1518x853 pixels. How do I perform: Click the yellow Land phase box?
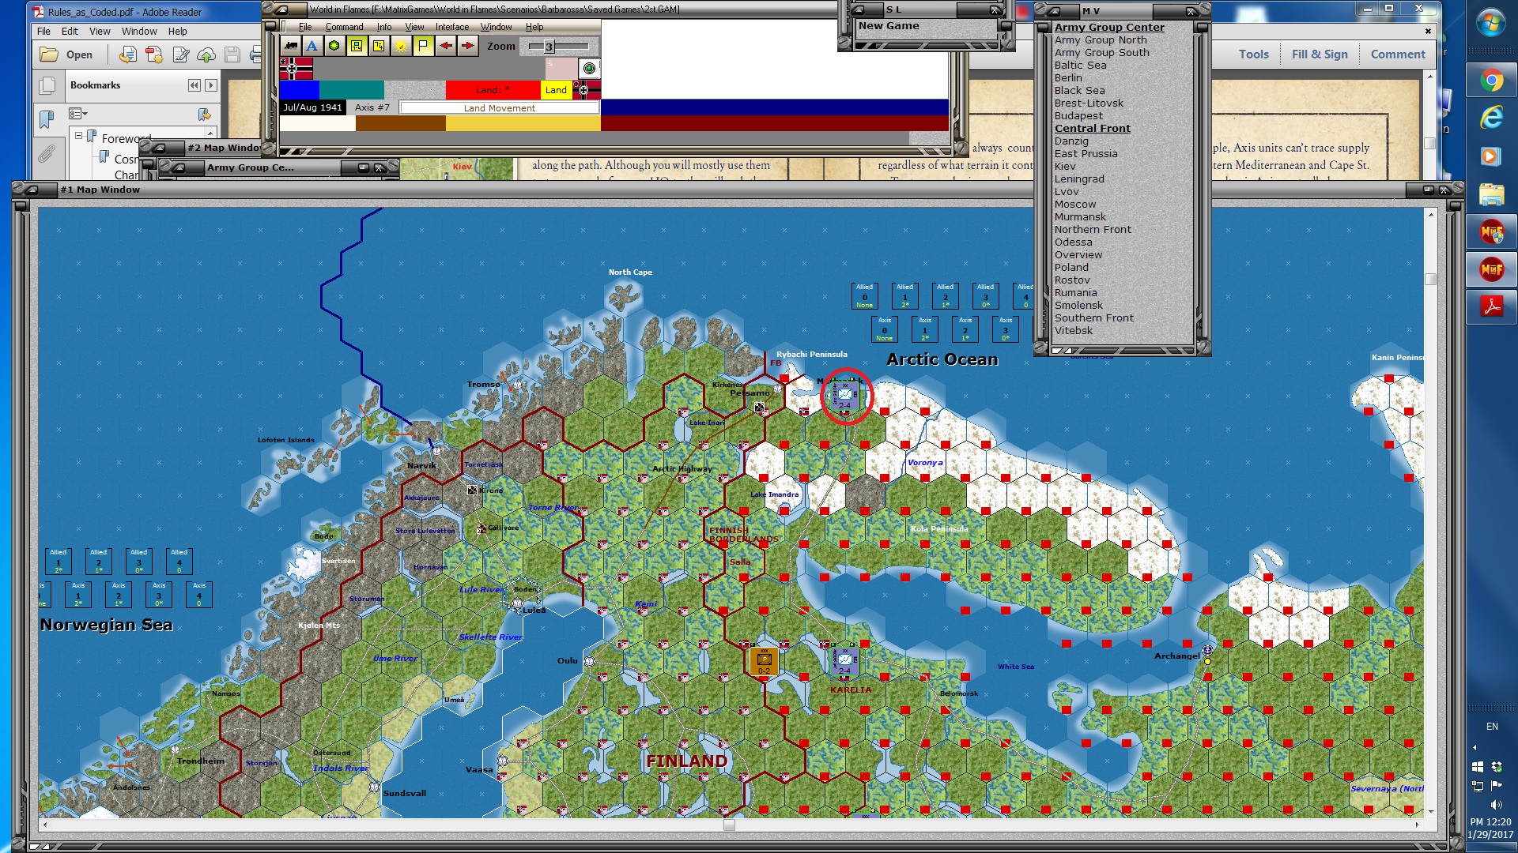tap(556, 90)
